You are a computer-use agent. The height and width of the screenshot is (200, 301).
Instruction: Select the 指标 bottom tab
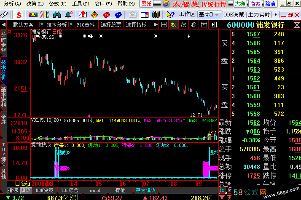(13, 190)
